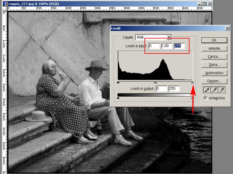
Task: Click the input white slider triangle
Action: tap(192, 82)
